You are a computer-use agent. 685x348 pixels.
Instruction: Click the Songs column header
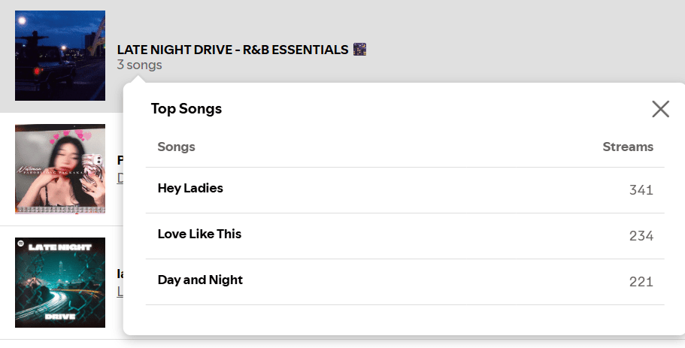pos(176,147)
